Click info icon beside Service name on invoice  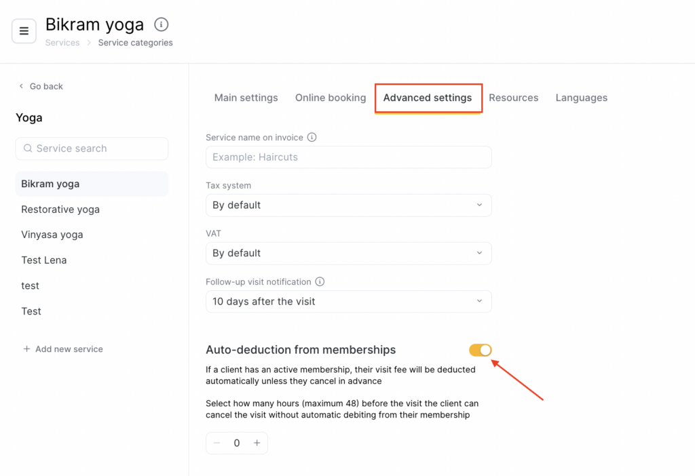point(312,137)
